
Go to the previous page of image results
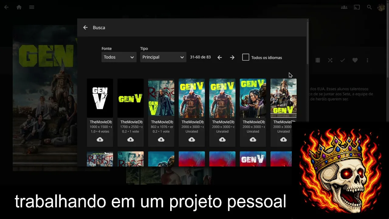(x=220, y=57)
